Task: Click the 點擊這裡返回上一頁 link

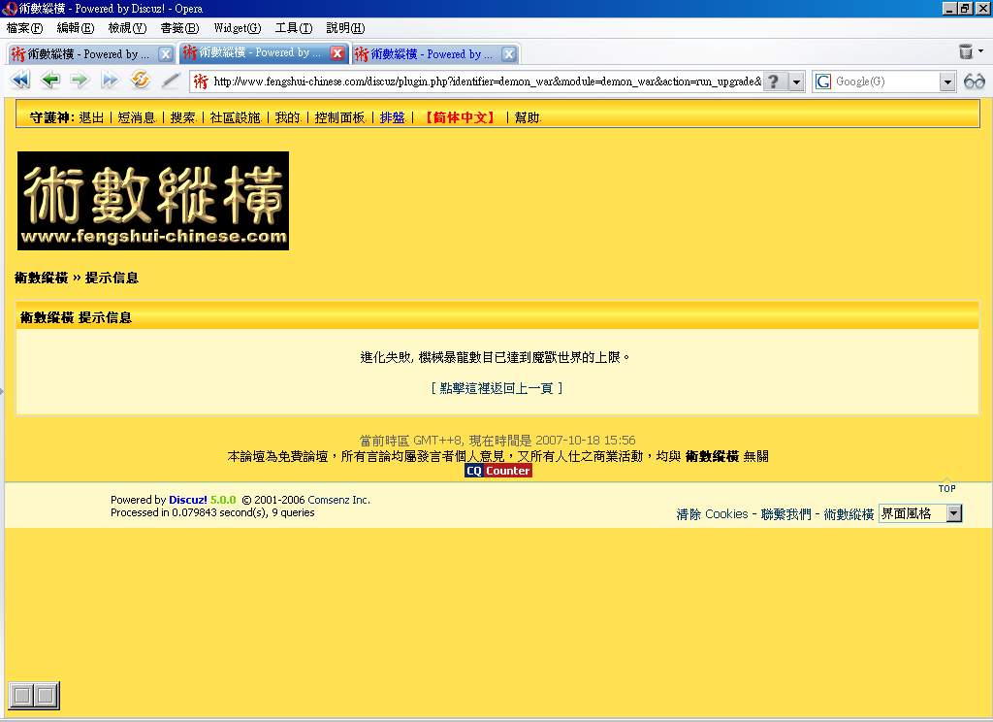Action: (496, 388)
